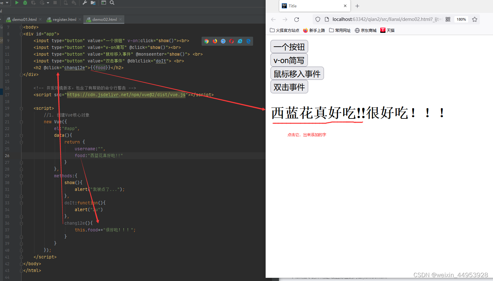Viewport: 493px width, 281px height.
Task: Run with coverage shield icon
Action: (x=33, y=3)
